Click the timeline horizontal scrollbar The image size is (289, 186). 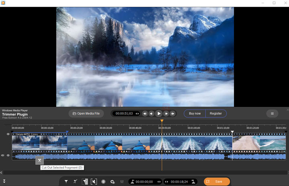[145, 172]
